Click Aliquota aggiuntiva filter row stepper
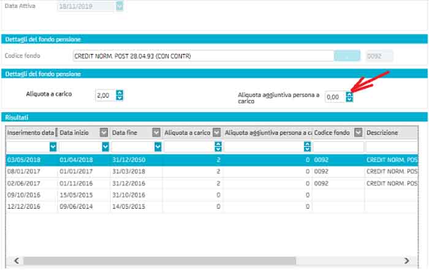The image size is (429, 270). (307, 147)
